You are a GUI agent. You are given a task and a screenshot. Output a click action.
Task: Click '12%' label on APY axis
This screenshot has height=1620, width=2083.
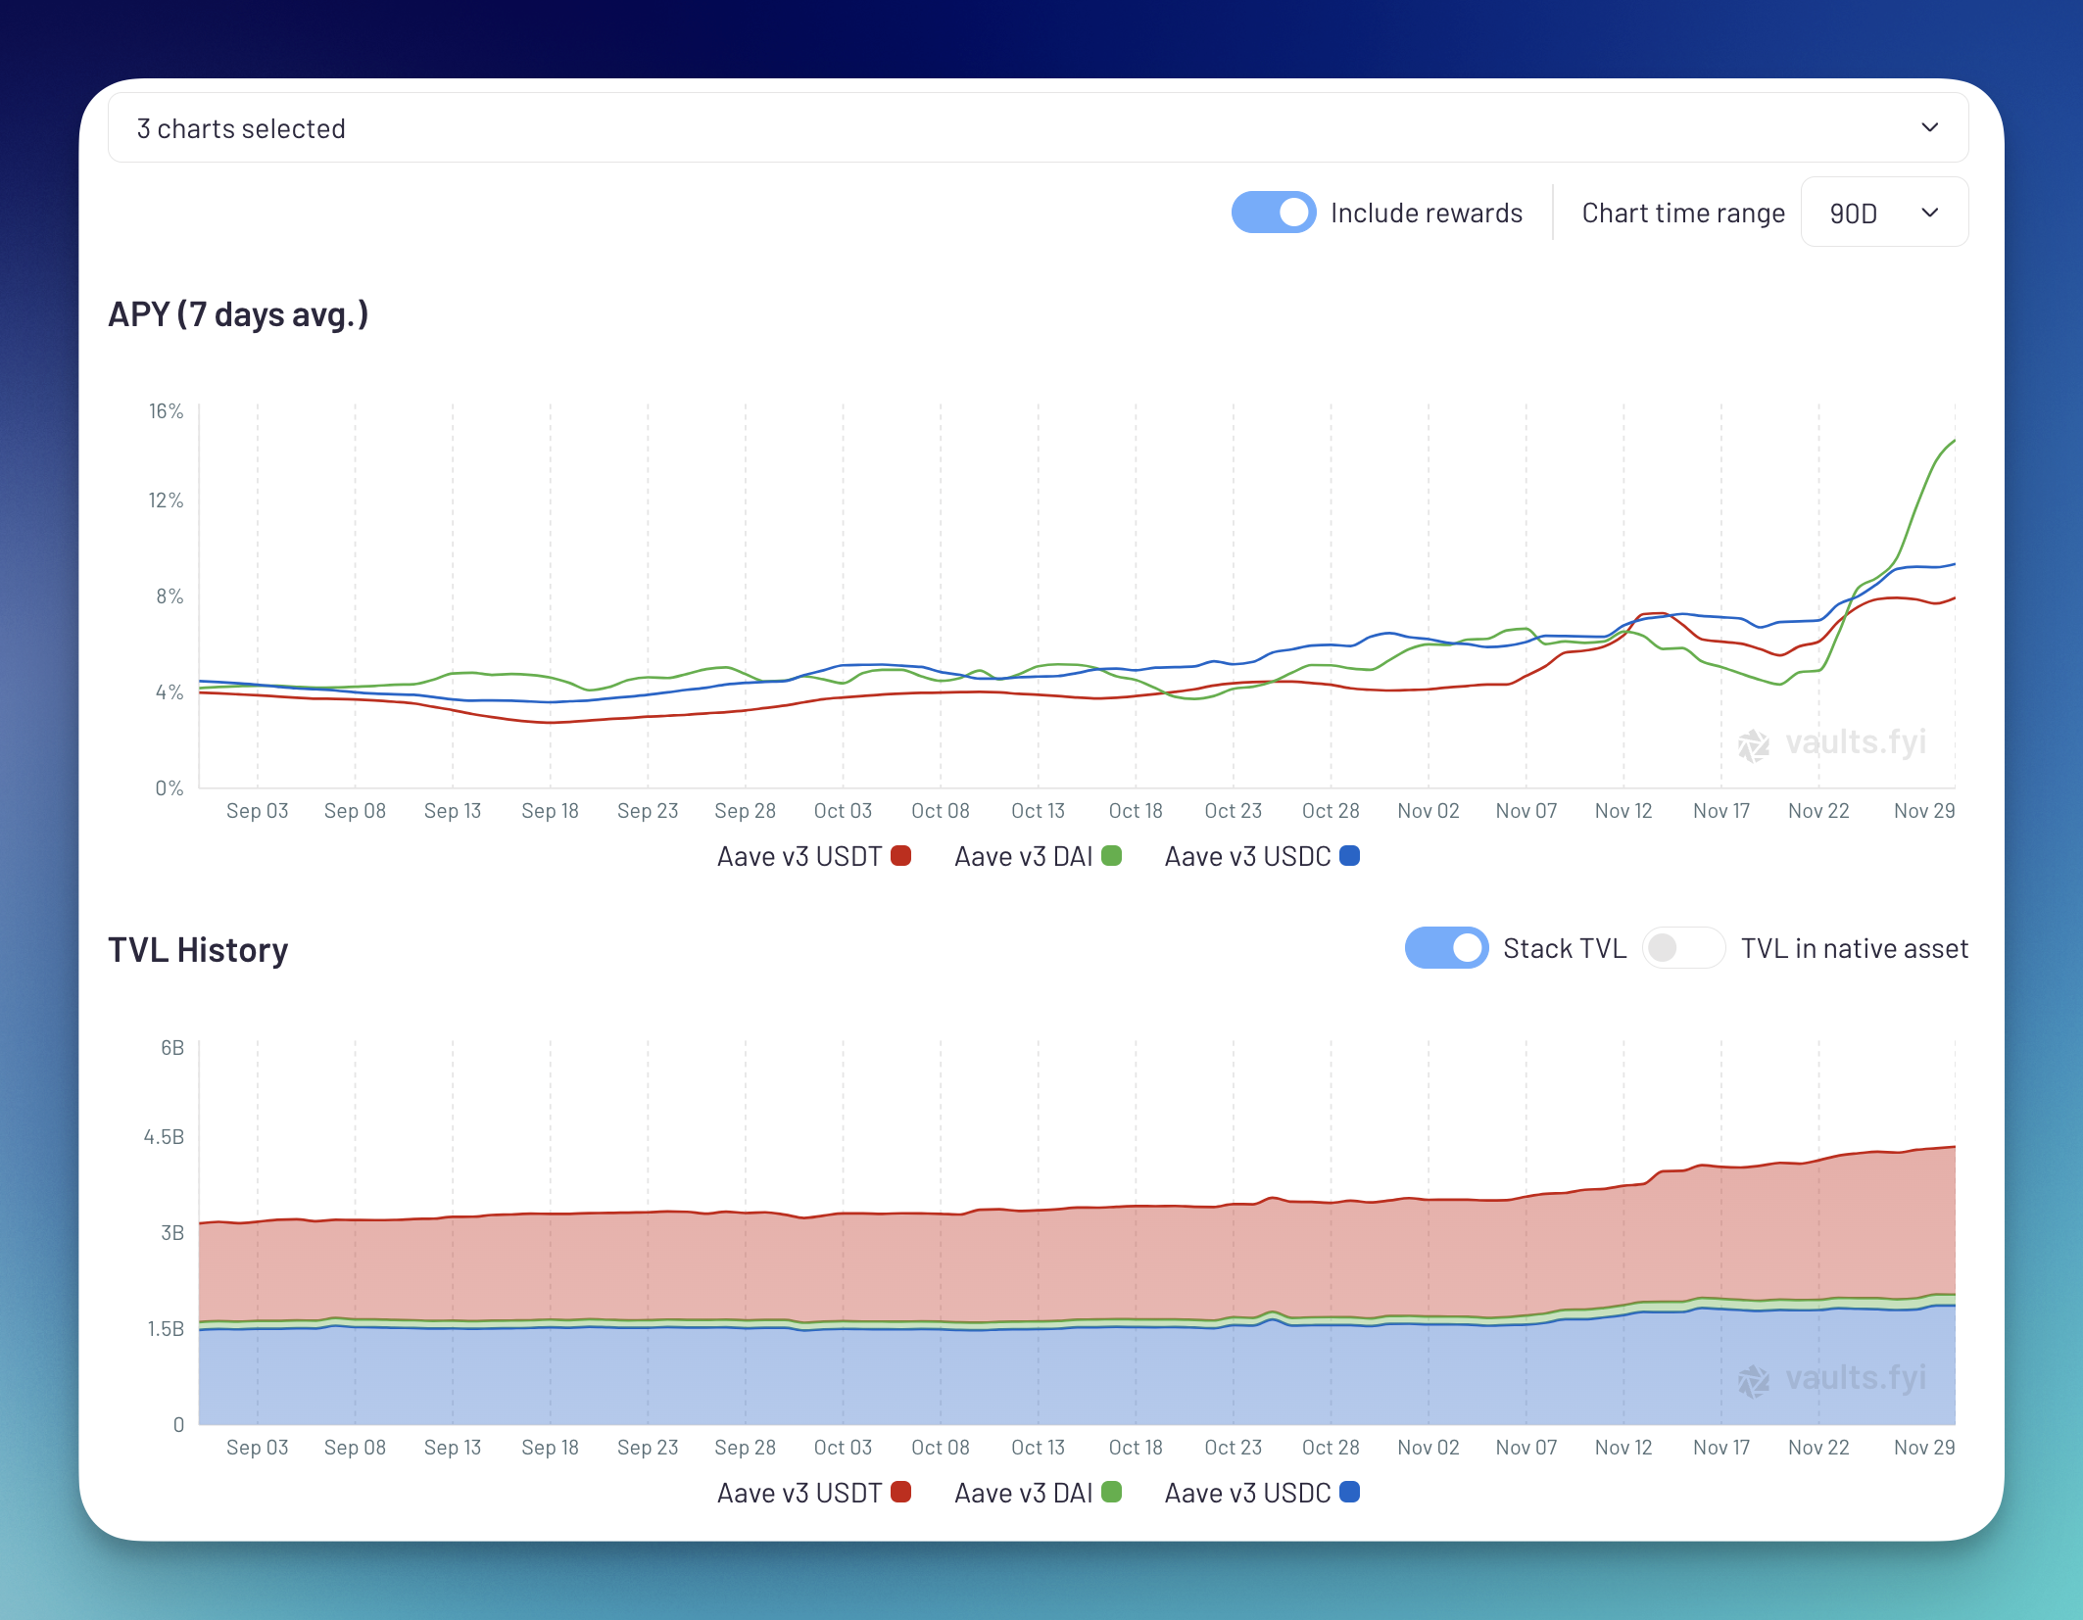point(166,500)
